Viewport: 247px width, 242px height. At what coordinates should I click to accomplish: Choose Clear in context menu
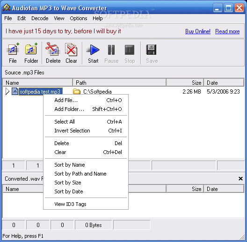[86, 152]
